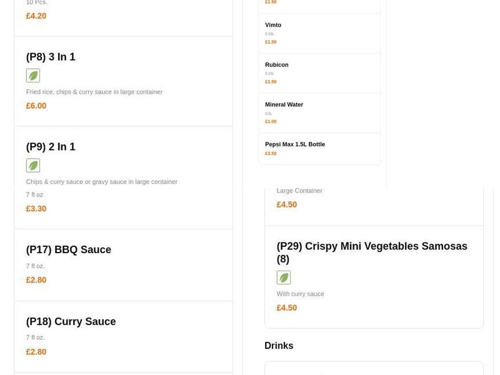This screenshot has height=375, width=500.
Task: Select the leaf icon on Crispy Mini Vegetables Samosas
Action: 284,277
